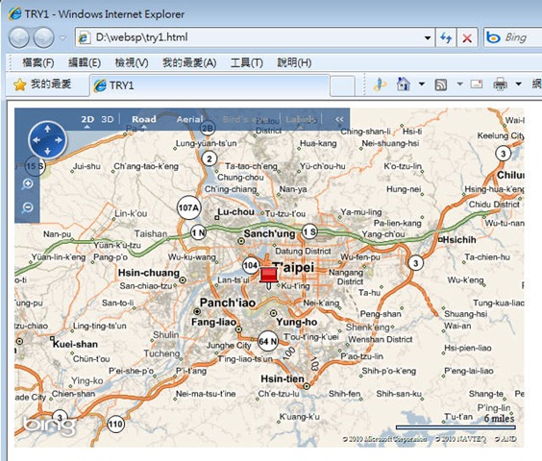Click the red Stop loading icon
Screen dimensions: 542x461
coord(467,37)
